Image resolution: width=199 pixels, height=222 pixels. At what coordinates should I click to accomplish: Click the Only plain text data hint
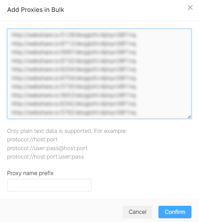click(67, 131)
